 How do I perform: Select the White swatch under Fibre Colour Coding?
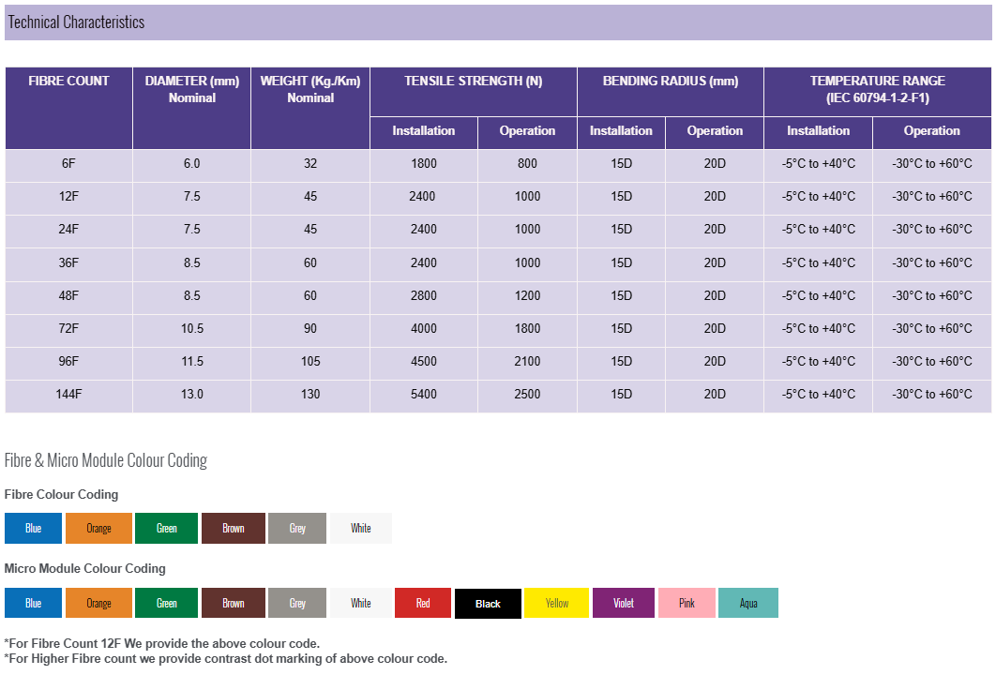pos(361,529)
